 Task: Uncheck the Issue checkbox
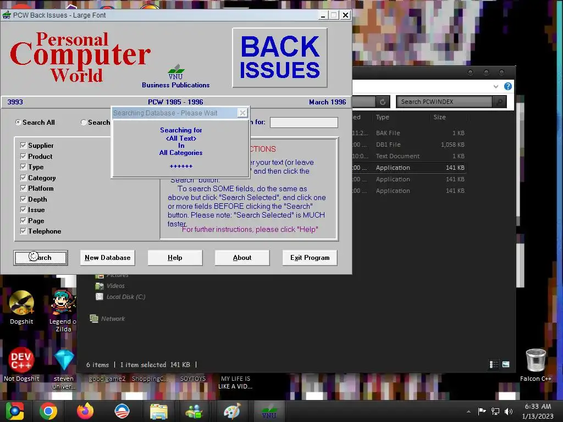click(23, 209)
